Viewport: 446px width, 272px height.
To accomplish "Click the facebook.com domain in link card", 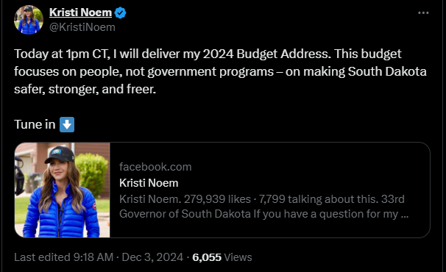I will pos(155,167).
